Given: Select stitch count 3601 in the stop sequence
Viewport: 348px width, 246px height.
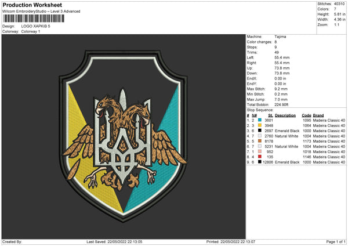Looking at the screenshot, I should click(x=269, y=120).
